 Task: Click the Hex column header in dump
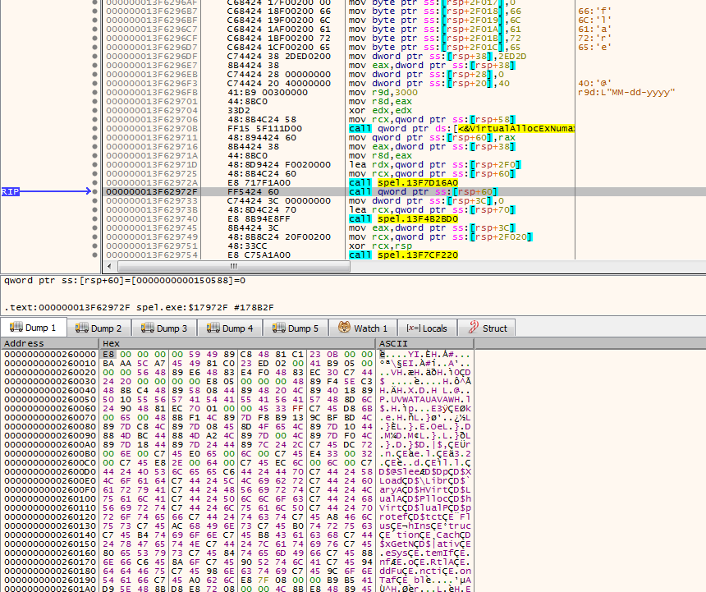(237, 343)
